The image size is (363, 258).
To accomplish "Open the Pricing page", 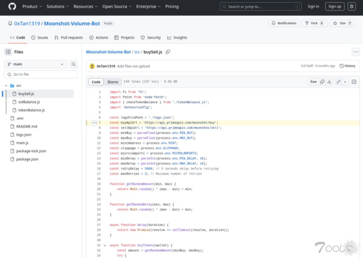I will tap(172, 7).
